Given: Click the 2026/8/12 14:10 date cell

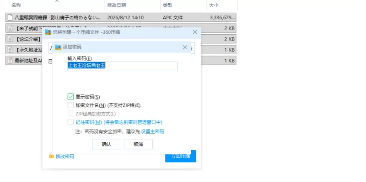Looking at the screenshot, I should click(x=125, y=18).
